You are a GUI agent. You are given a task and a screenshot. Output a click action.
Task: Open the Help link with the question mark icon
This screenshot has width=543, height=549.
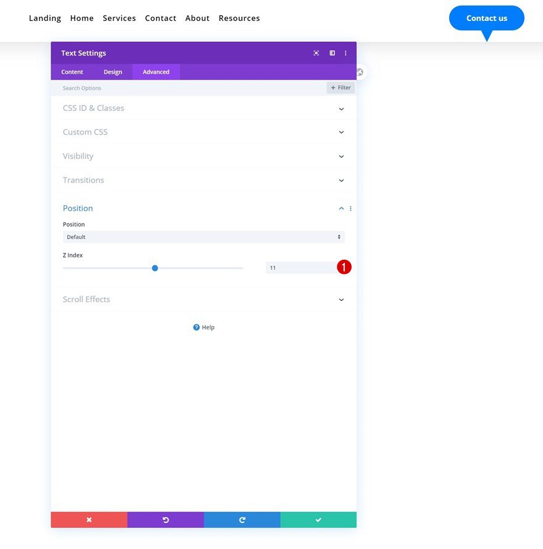coord(204,327)
